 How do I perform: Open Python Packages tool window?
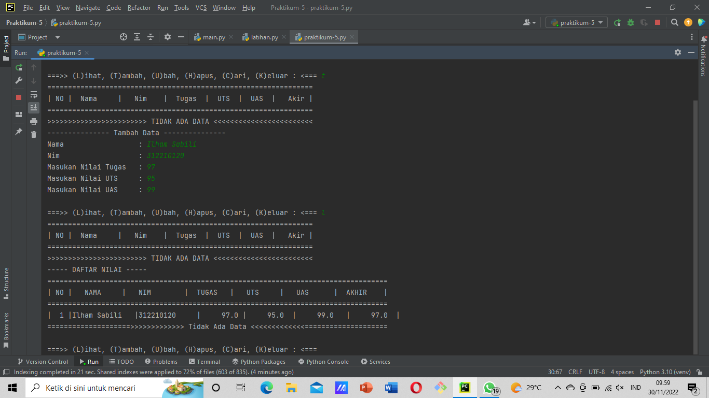point(259,362)
